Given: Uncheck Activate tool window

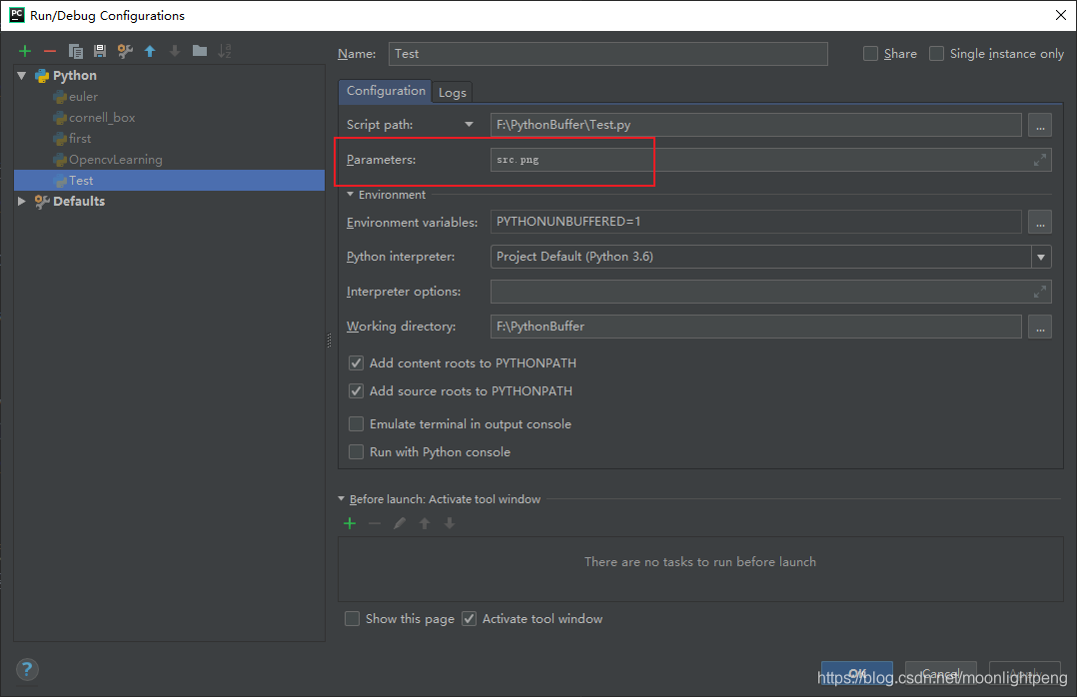Looking at the screenshot, I should 469,619.
